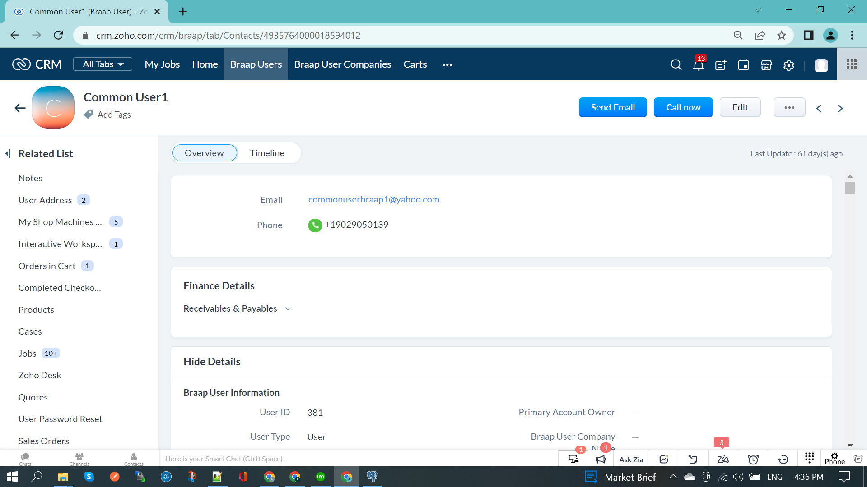Screen dimensions: 867x487
Task: Open the Setup gear icon
Action: point(788,65)
